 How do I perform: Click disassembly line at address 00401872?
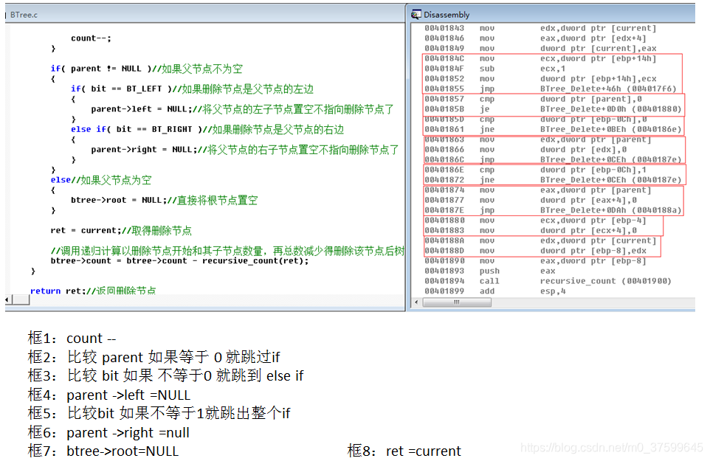click(x=553, y=179)
